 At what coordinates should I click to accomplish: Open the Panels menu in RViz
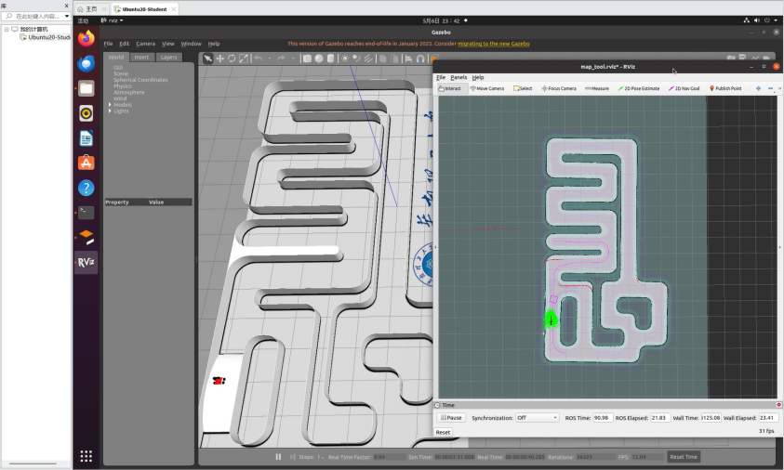[458, 77]
